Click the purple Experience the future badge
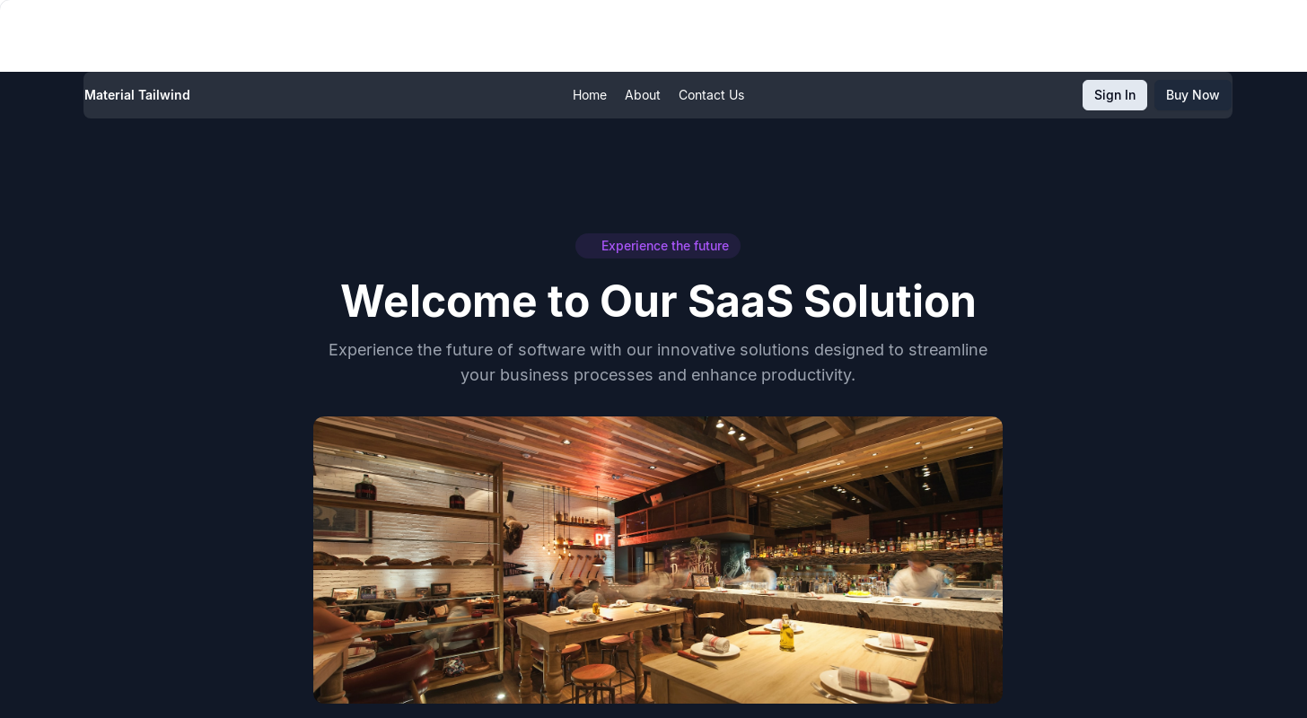 [658, 246]
